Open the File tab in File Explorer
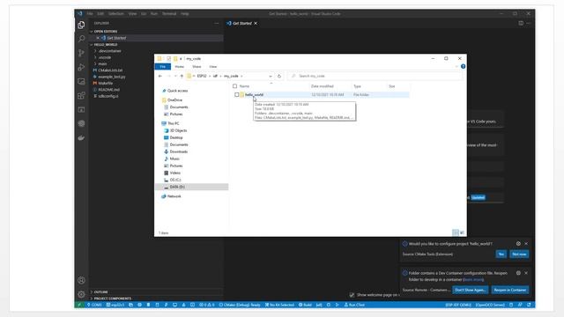 point(162,67)
